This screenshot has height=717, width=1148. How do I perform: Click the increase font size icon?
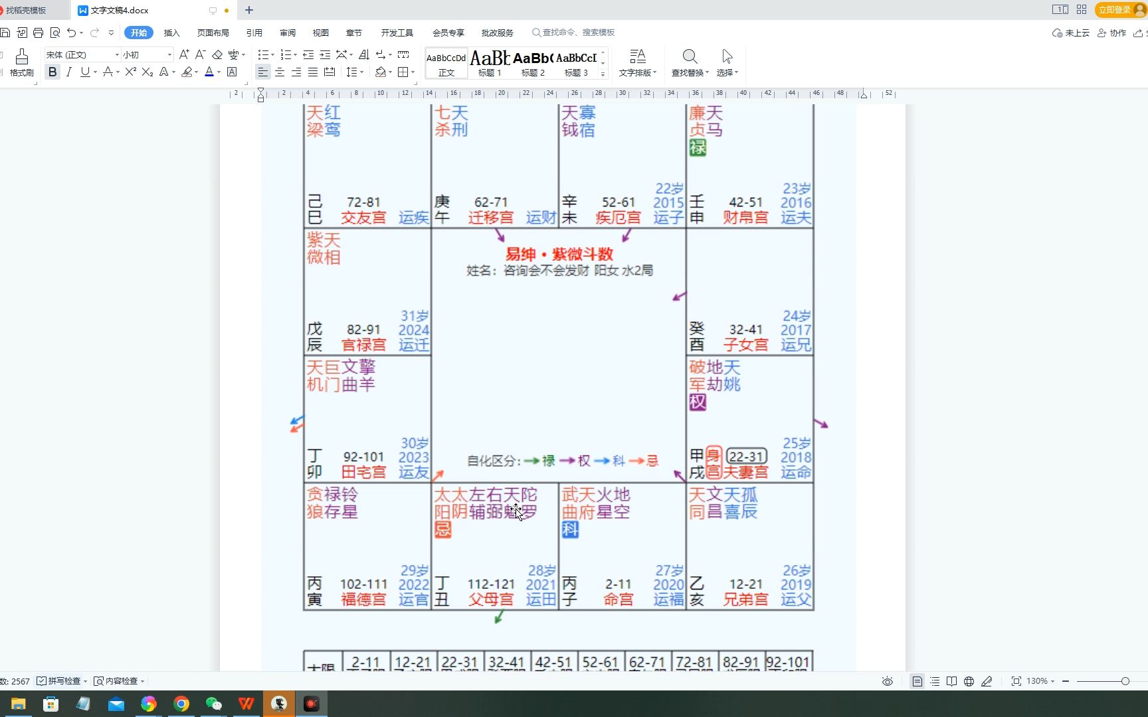point(184,54)
